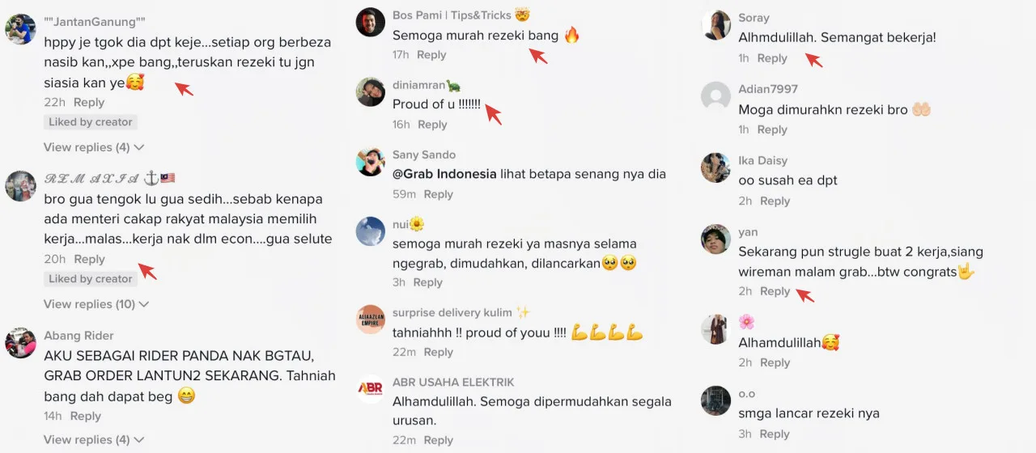This screenshot has width=1036, height=453.
Task: Click surprise delivery kulim avatar
Action: [371, 319]
